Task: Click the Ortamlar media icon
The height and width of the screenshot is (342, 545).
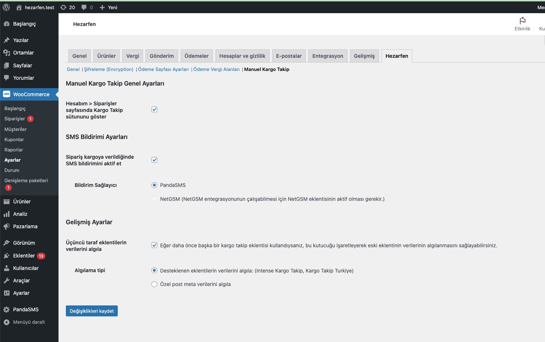Action: coord(7,53)
